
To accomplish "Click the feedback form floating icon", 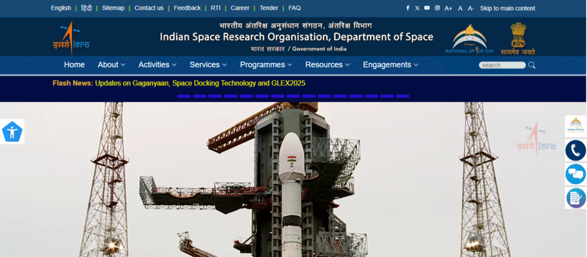I will coord(575,198).
